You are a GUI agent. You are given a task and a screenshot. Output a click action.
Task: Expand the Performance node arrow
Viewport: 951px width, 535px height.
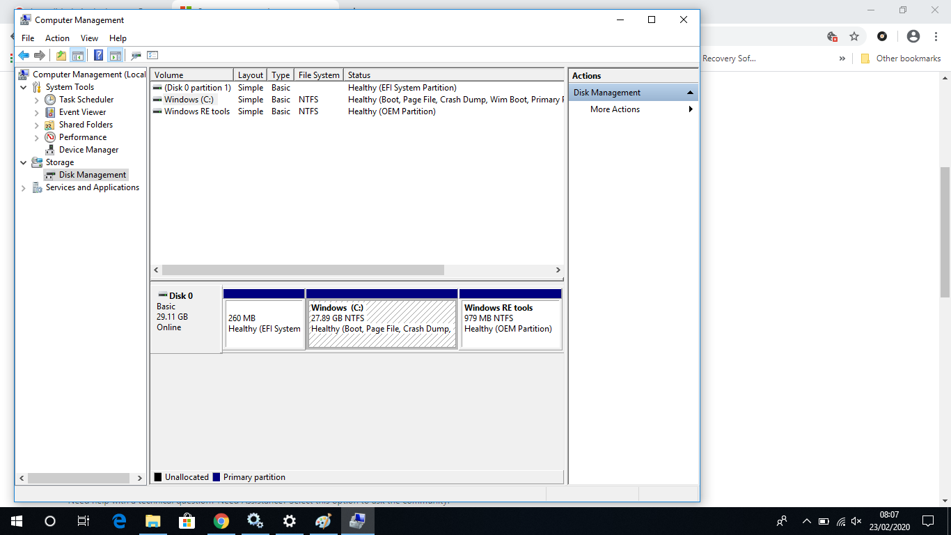[37, 137]
